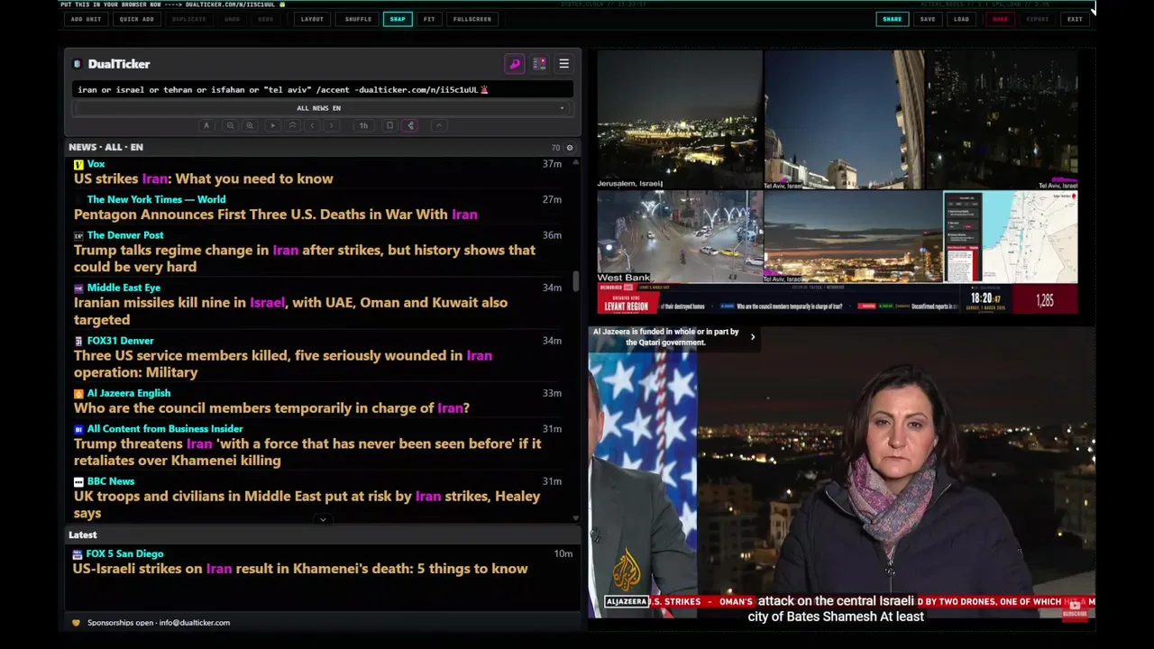Click the next arrow icon in ticker toolbar
This screenshot has height=649, width=1154.
coord(332,126)
